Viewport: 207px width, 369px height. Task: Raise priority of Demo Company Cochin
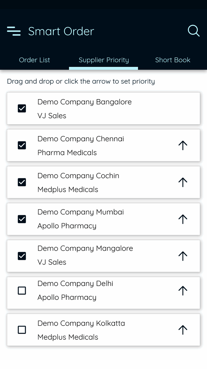pos(183,182)
